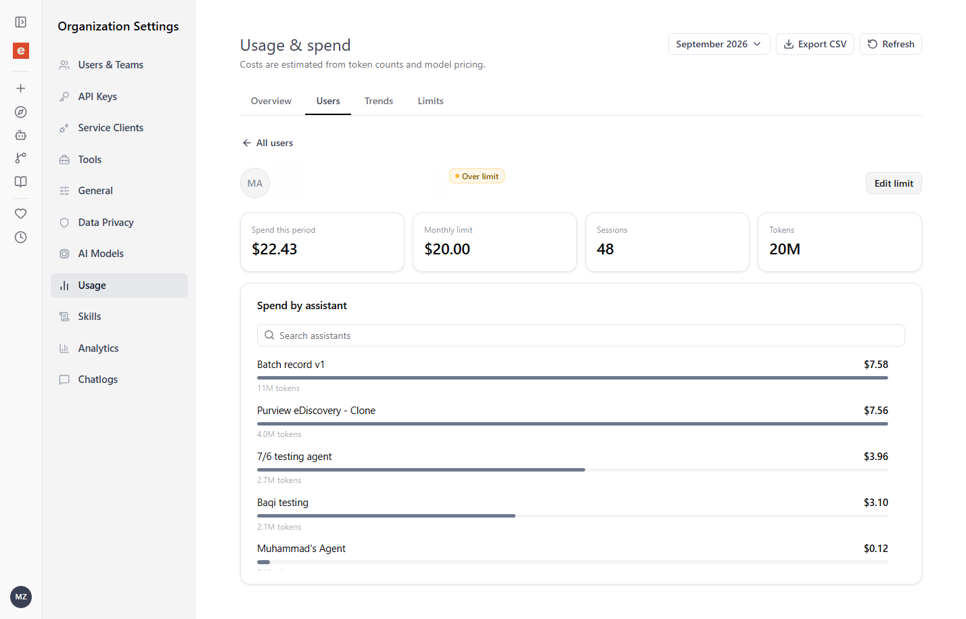Click the speech bubble icon beside Chatlogs
The image size is (966, 619).
coord(64,380)
